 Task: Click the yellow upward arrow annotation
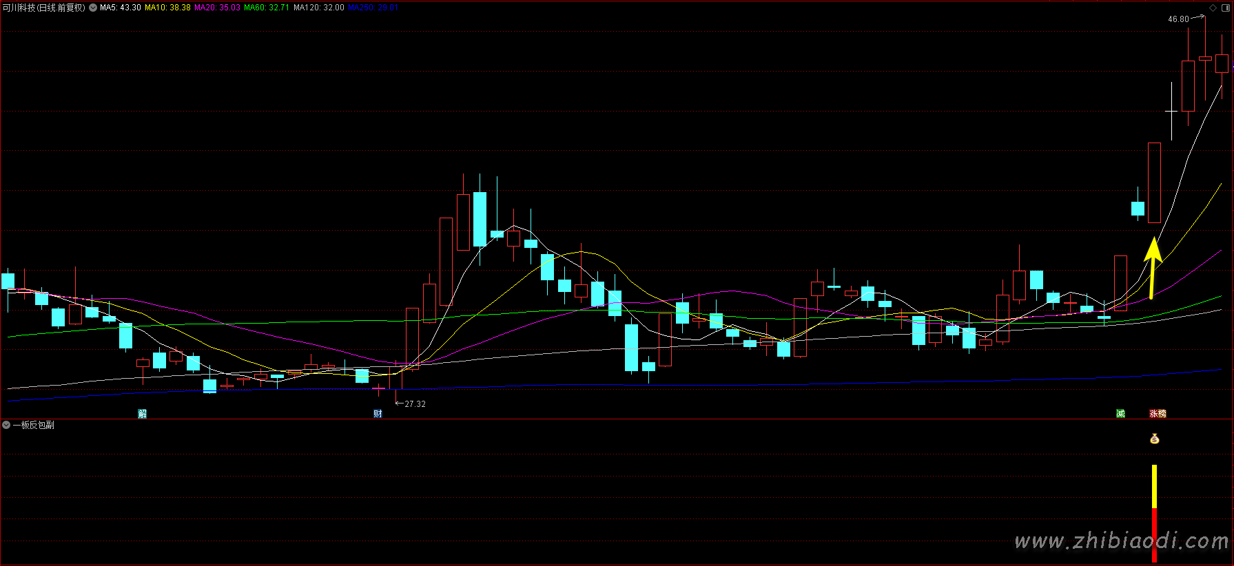click(x=1153, y=267)
